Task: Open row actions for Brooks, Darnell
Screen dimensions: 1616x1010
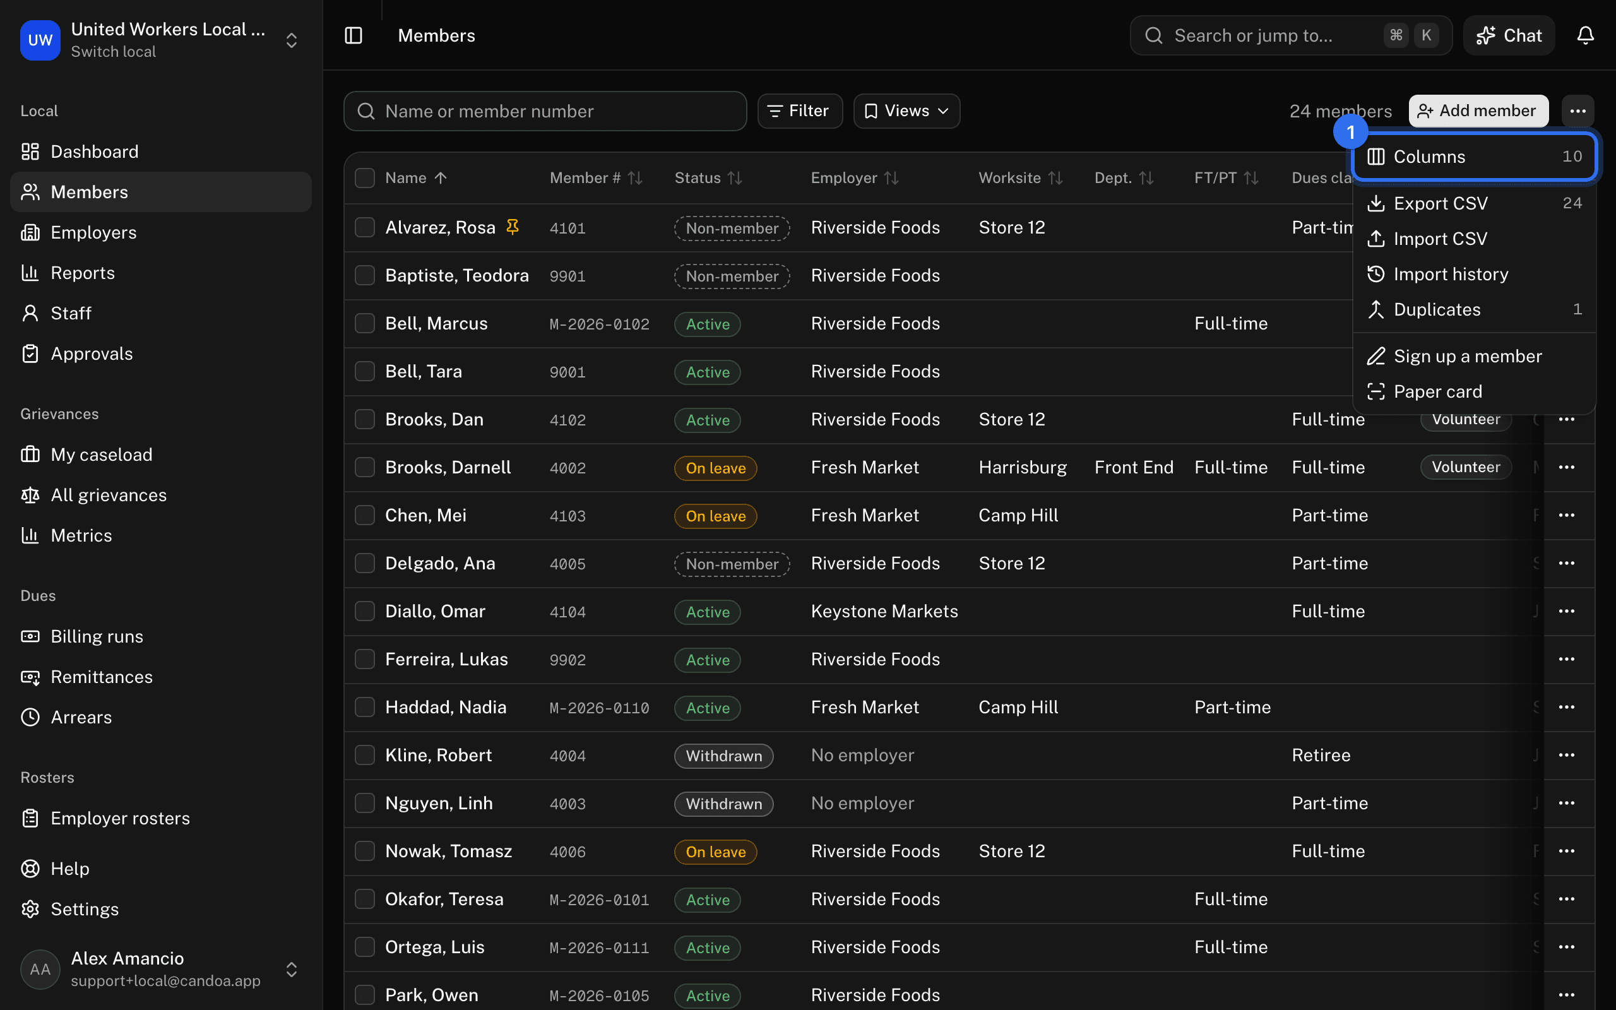Action: (x=1567, y=468)
